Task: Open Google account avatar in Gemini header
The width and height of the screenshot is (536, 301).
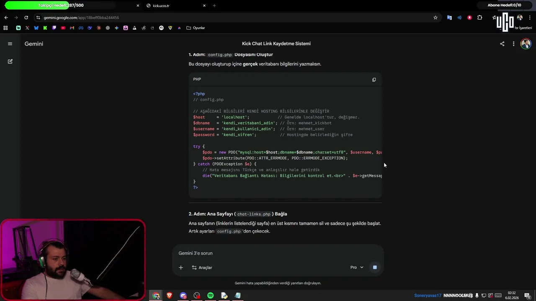Action: pos(526,43)
